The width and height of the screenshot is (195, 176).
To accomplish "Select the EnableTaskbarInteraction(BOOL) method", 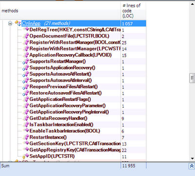I will [x=65, y=131].
